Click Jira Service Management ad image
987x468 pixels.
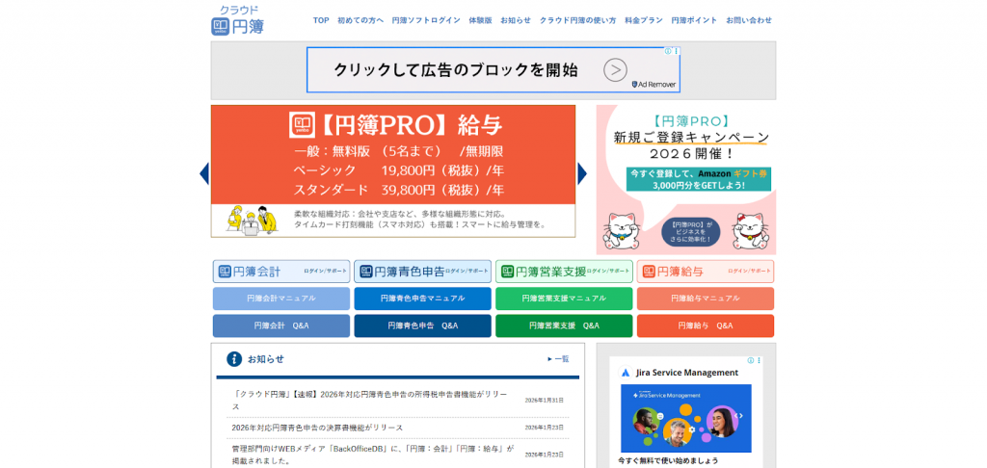(x=685, y=418)
